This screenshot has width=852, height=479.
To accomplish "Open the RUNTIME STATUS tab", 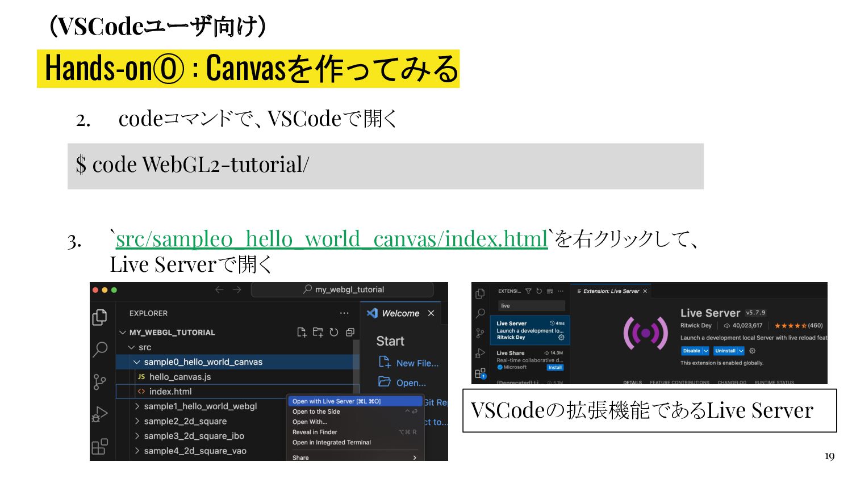I will [x=774, y=382].
